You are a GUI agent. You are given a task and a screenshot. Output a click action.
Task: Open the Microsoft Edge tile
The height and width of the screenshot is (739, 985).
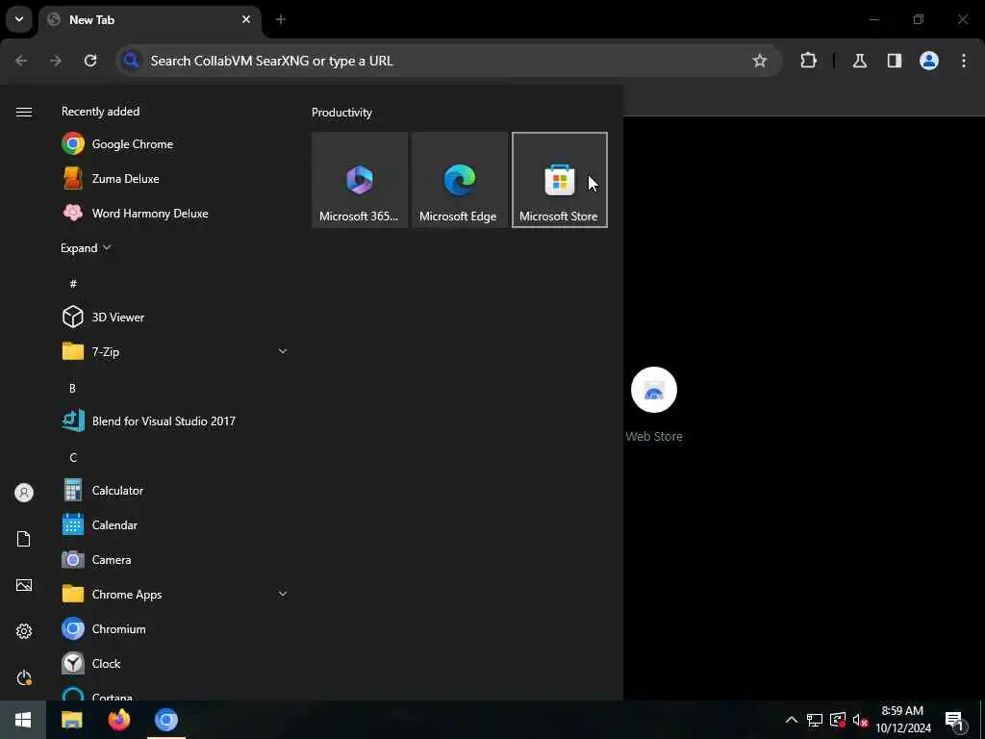click(459, 180)
